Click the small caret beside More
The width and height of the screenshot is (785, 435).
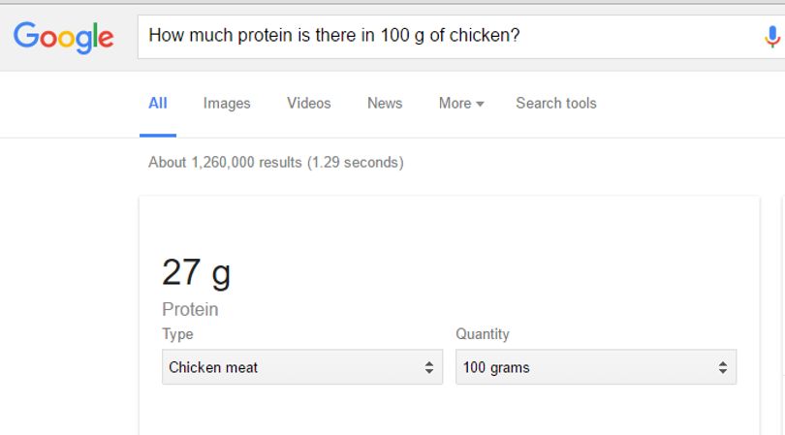pos(480,104)
